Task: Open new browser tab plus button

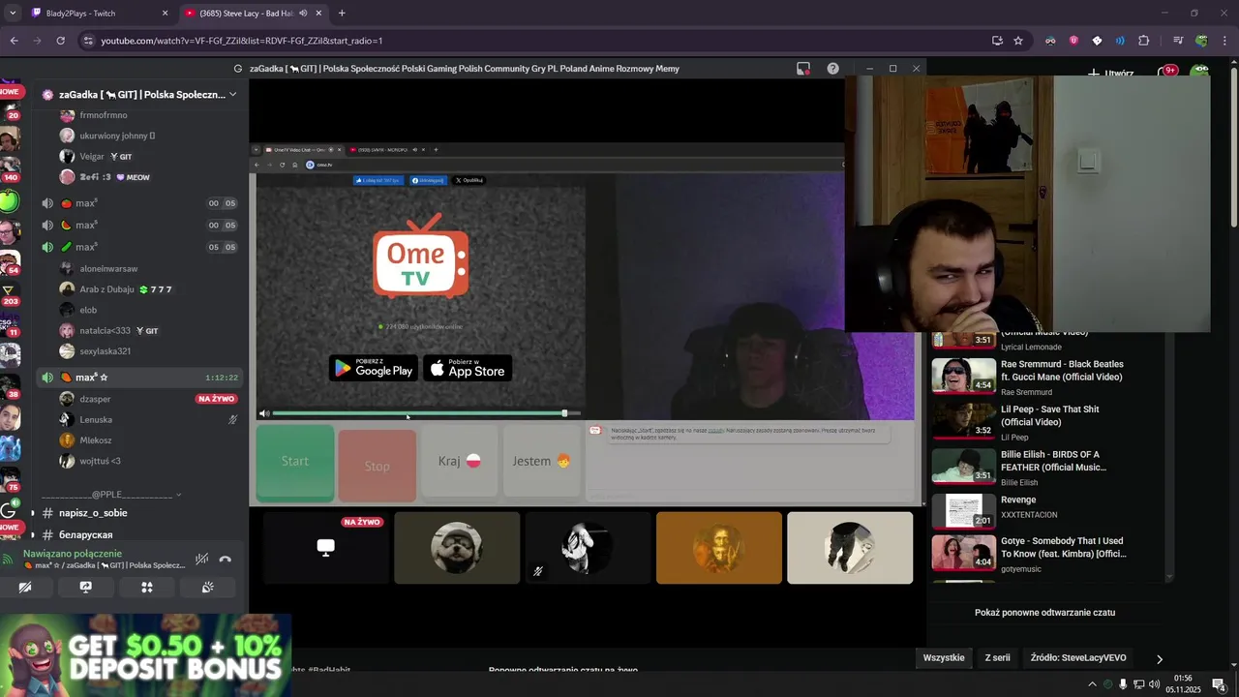Action: point(342,14)
